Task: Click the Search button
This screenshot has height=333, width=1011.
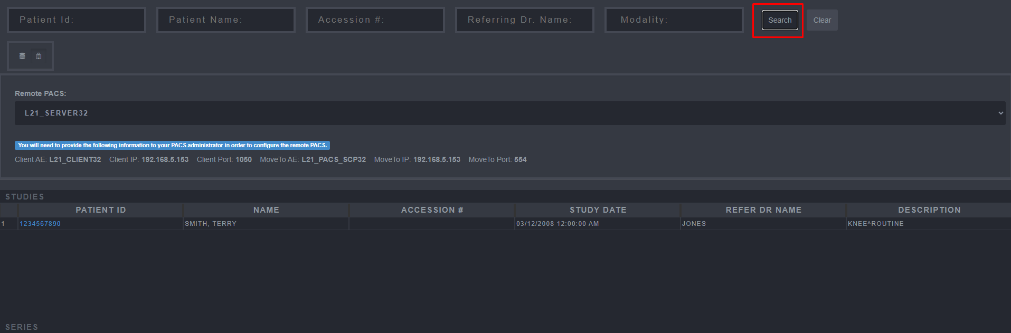Action: click(x=779, y=20)
